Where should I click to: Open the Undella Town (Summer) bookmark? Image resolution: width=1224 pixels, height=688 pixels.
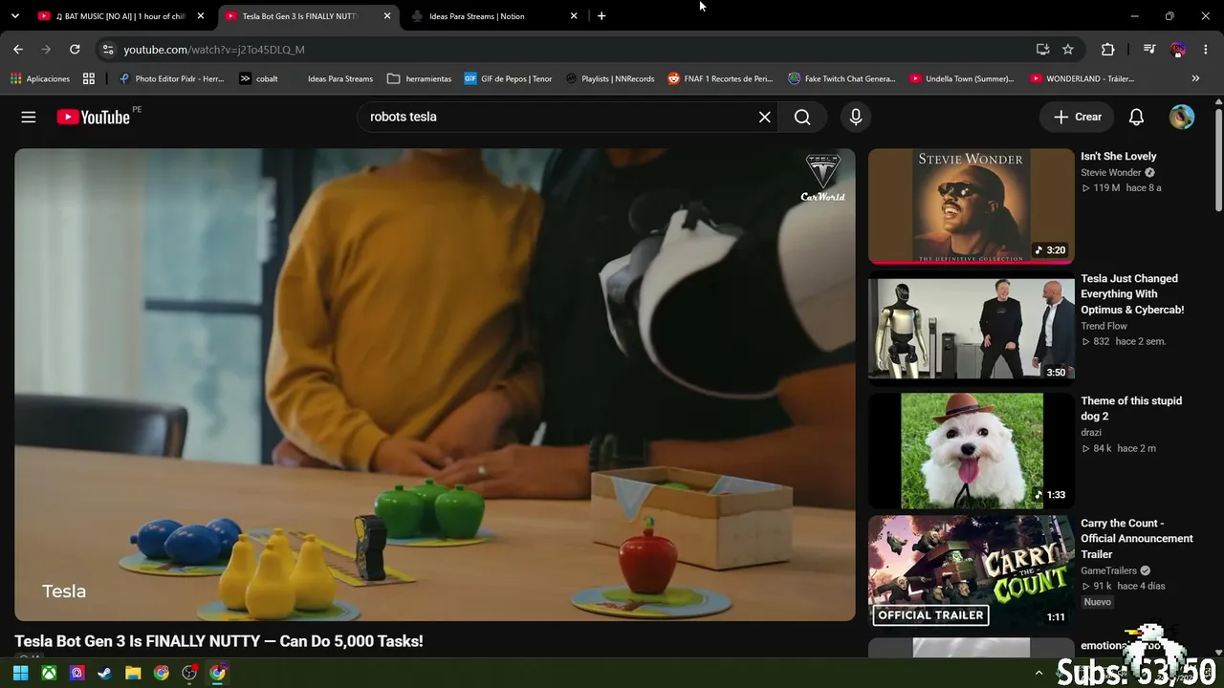click(x=962, y=78)
